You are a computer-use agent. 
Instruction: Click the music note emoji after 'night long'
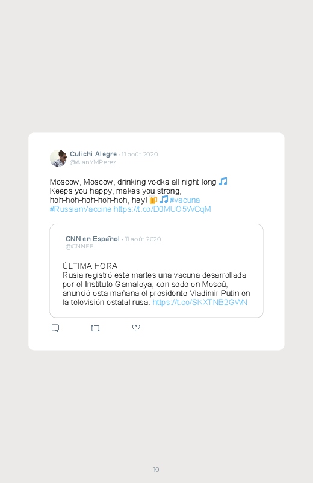223,182
